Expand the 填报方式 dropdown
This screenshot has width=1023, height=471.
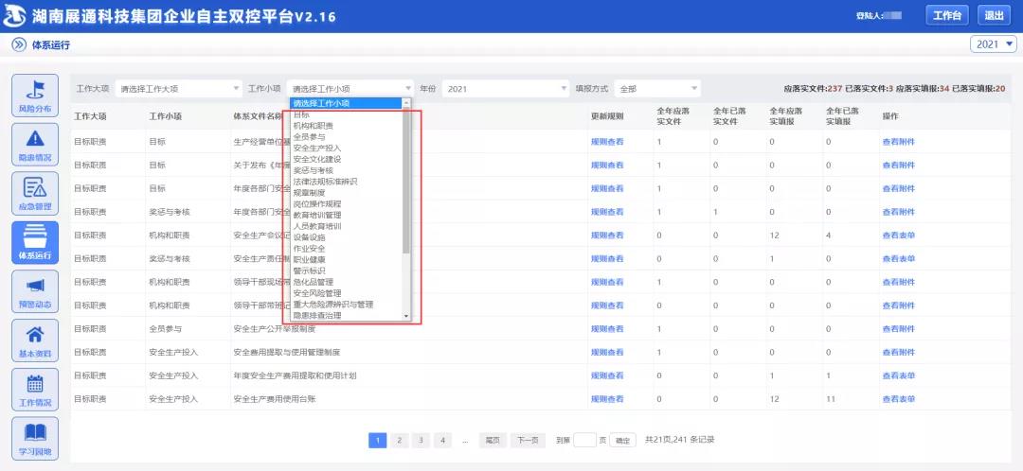tap(657, 89)
